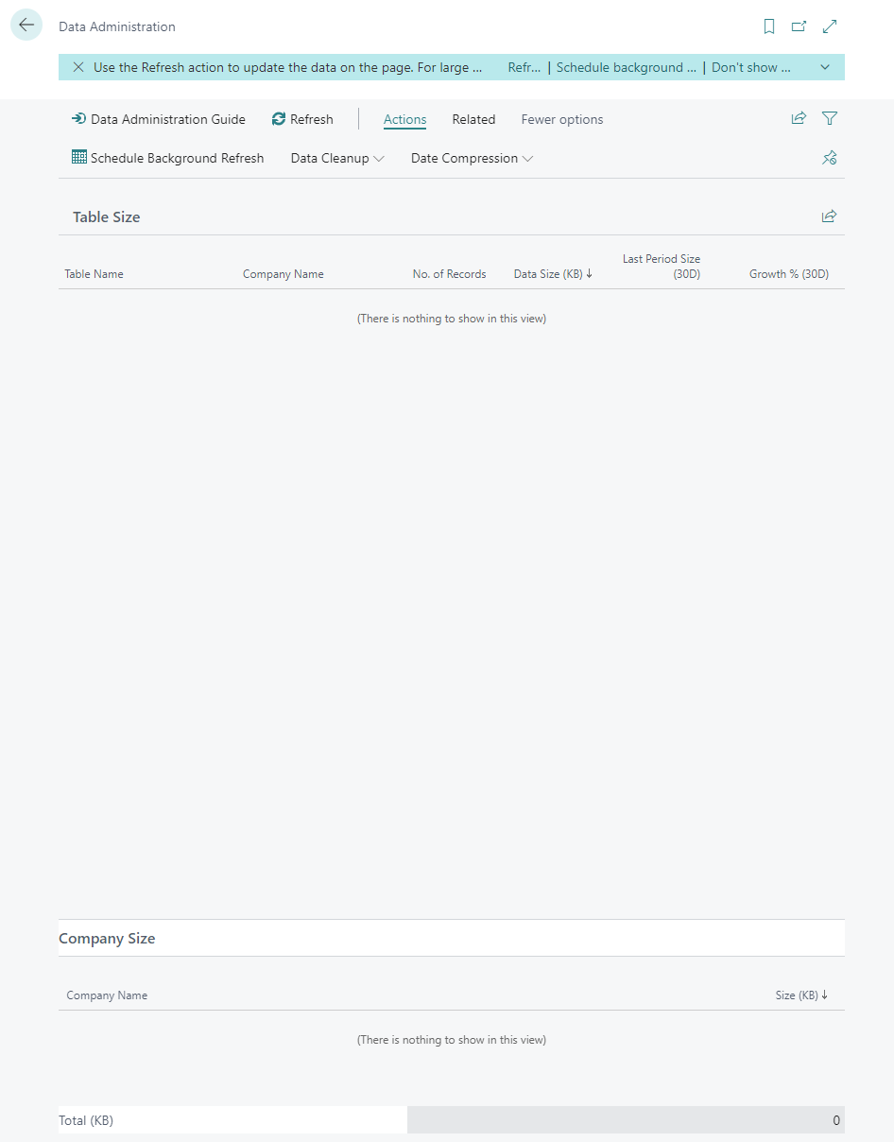The image size is (894, 1142).
Task: Click Schedule Background Refresh
Action: (168, 158)
